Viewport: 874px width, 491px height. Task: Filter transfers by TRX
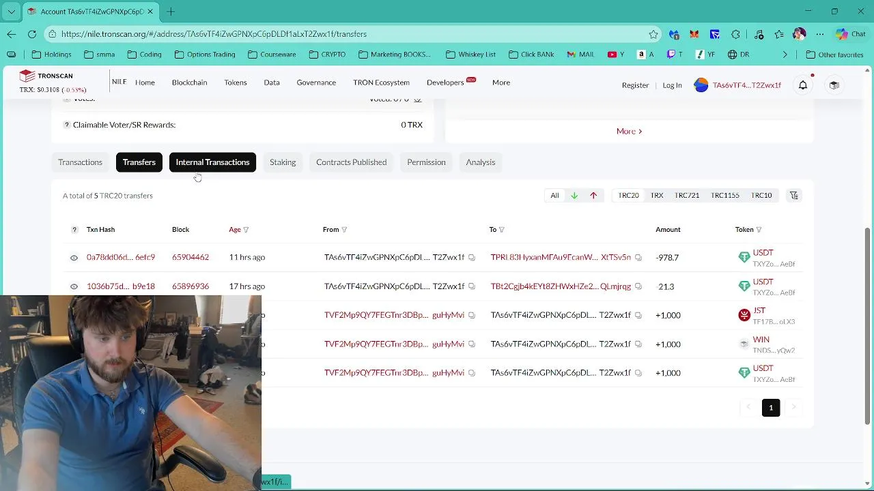pos(657,196)
